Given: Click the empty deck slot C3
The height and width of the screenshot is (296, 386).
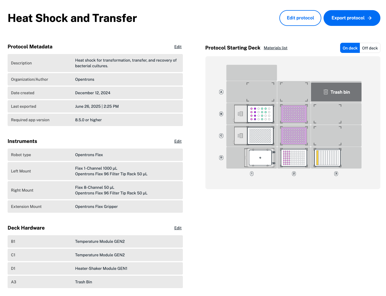Looking at the screenshot, I should [x=327, y=136].
